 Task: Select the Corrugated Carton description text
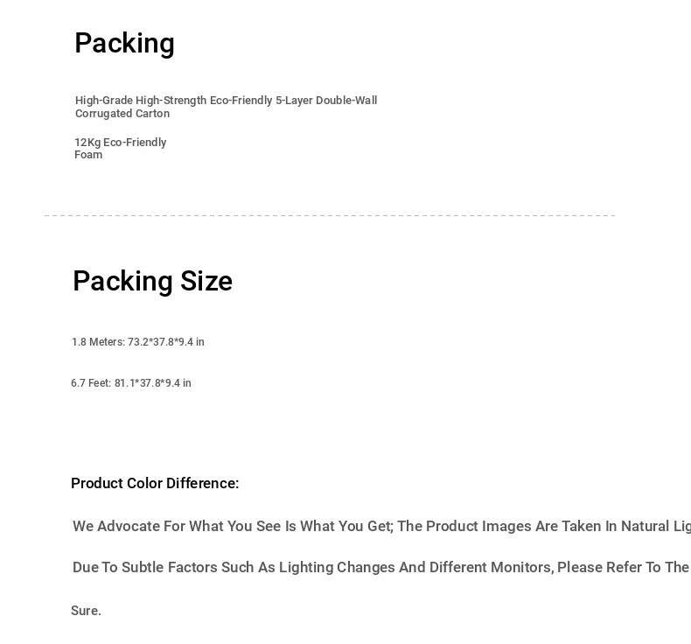coord(226,107)
